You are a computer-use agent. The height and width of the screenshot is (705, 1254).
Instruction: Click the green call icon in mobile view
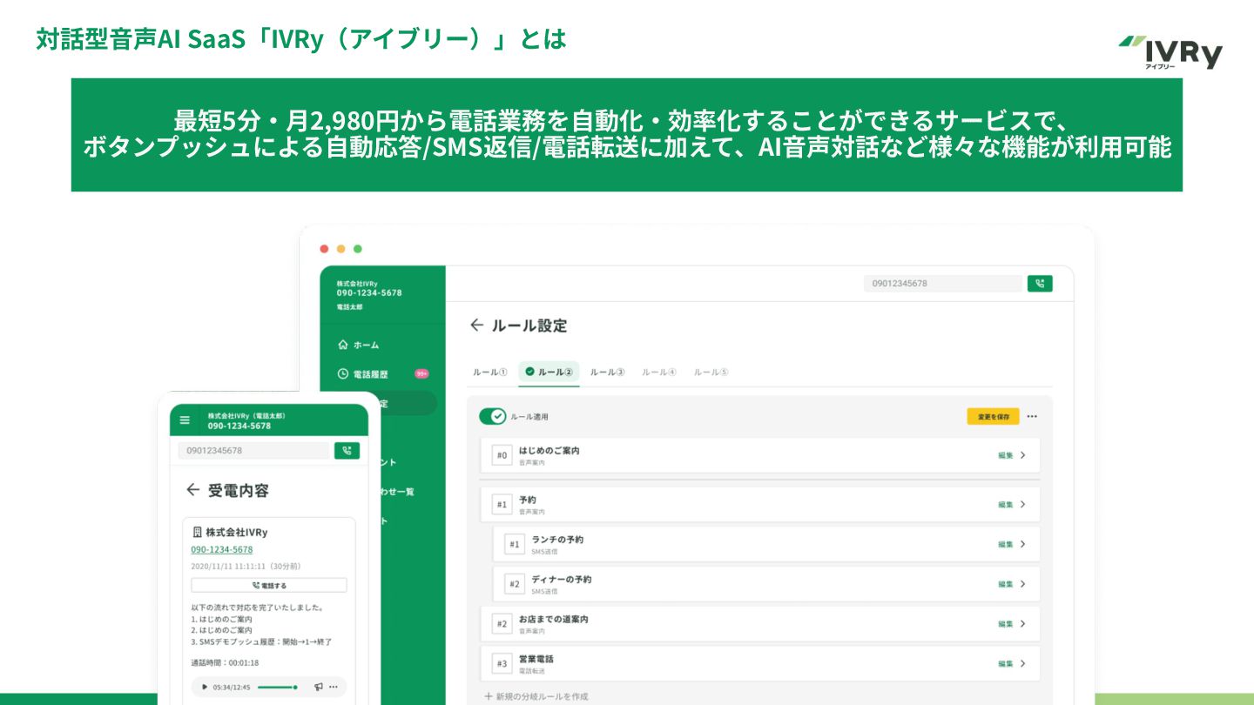point(347,451)
